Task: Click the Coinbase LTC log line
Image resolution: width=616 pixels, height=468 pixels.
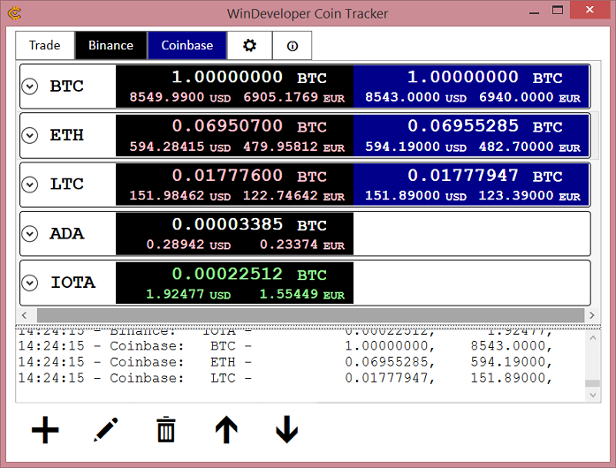Action: pyautogui.click(x=285, y=378)
